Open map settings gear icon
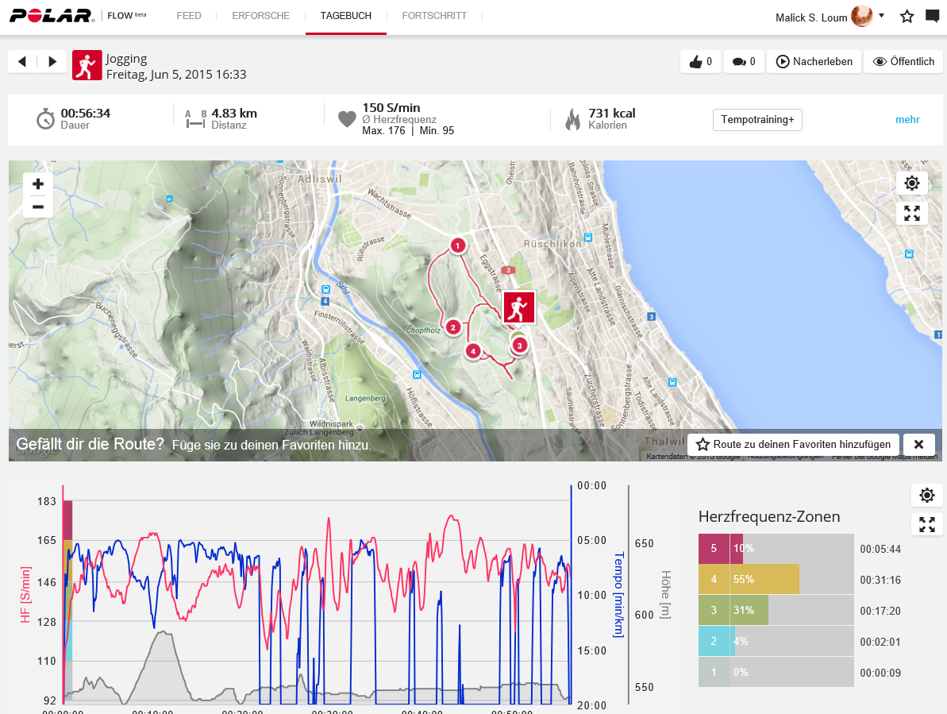The image size is (947, 714). pyautogui.click(x=911, y=183)
